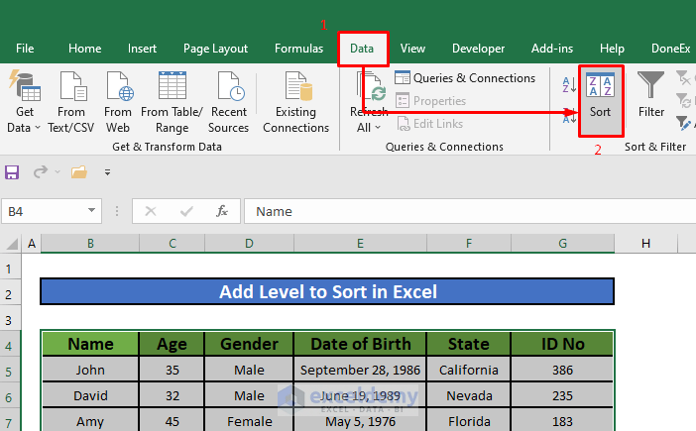Confirm formula bar entry checkmark

click(x=186, y=211)
